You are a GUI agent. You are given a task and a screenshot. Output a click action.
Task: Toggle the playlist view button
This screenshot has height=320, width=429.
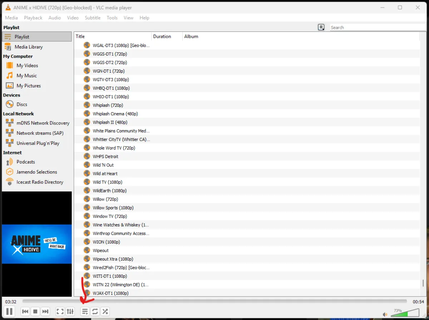pyautogui.click(x=85, y=311)
